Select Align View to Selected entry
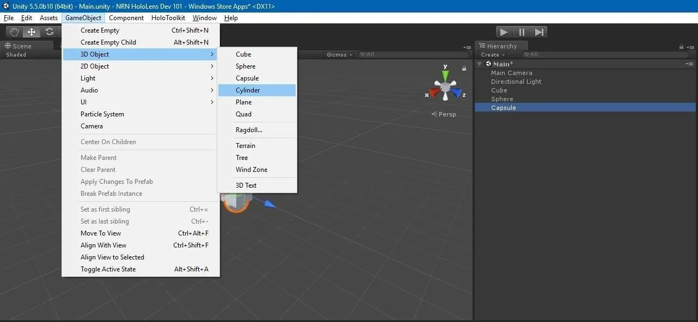Viewport: 698px width, 322px height. (140, 257)
